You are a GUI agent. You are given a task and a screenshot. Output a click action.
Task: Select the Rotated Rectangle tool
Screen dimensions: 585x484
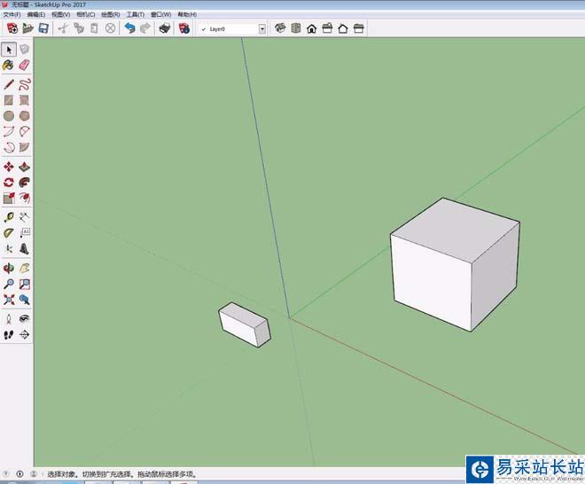tap(24, 100)
